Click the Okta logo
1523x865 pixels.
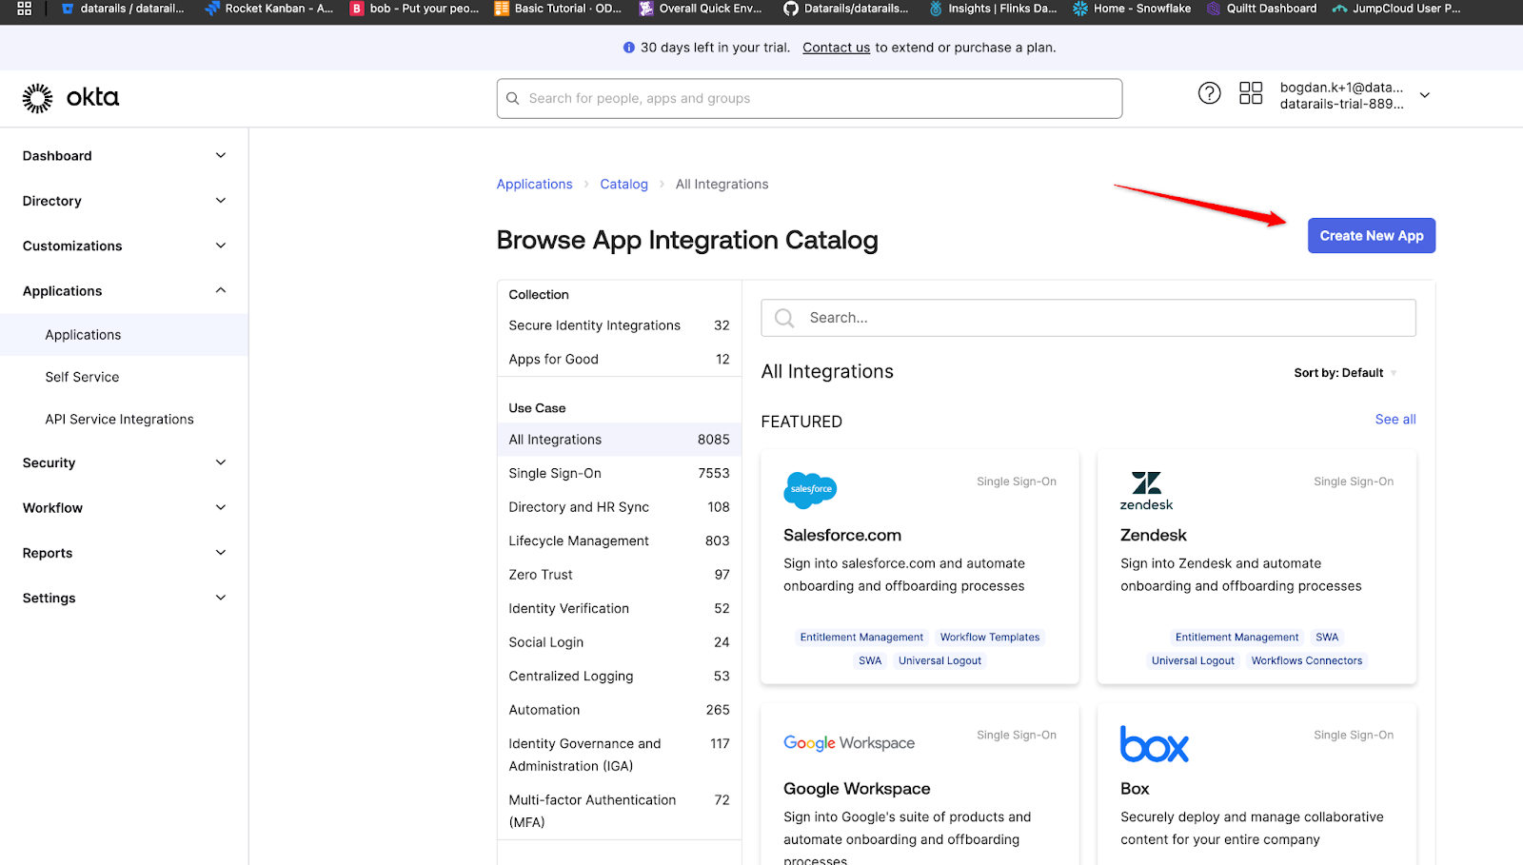point(71,98)
